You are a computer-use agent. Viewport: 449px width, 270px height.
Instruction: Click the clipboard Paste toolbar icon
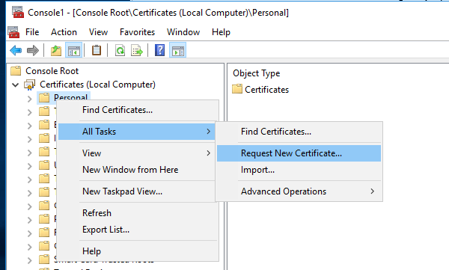pos(97,50)
